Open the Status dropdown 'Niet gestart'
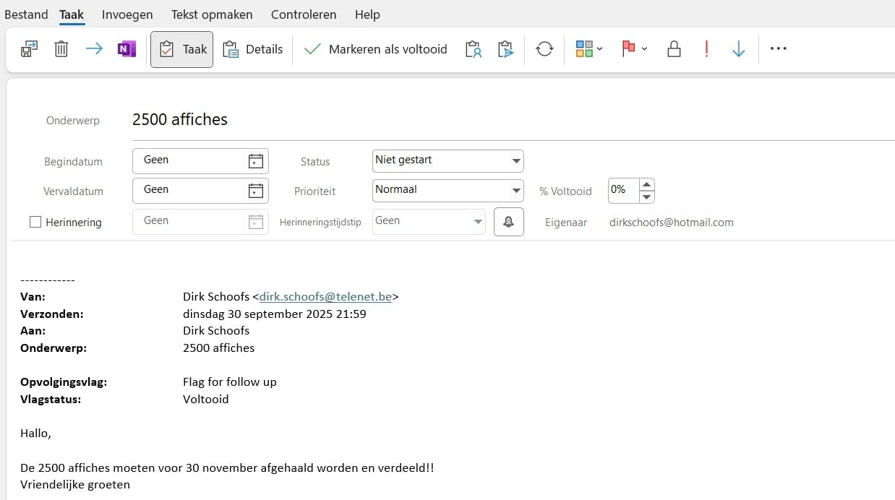 (447, 160)
